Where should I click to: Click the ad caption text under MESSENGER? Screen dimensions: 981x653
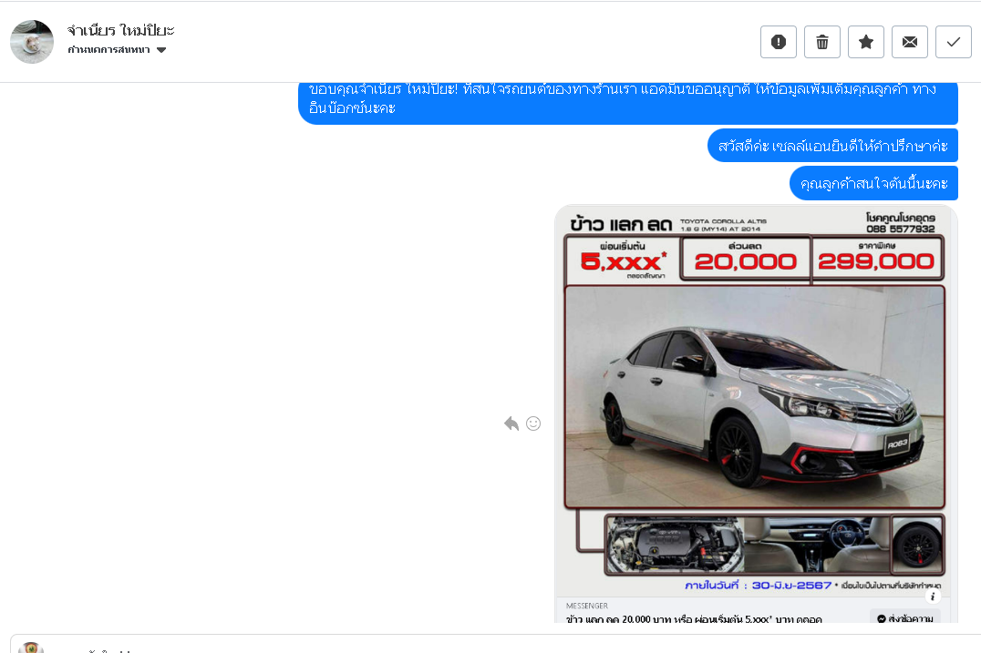pyautogui.click(x=694, y=618)
